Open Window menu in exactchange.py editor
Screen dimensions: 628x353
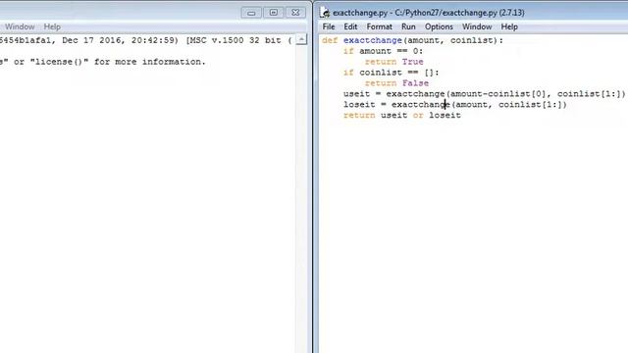pyautogui.click(x=477, y=26)
